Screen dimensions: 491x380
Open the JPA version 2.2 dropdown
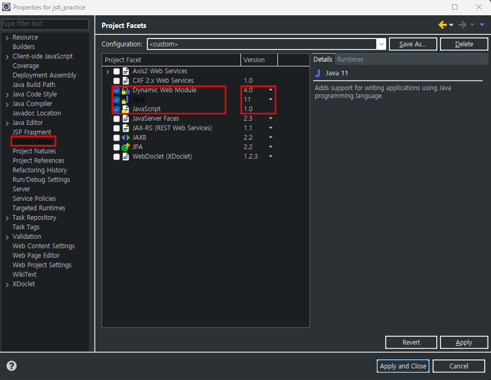(270, 147)
